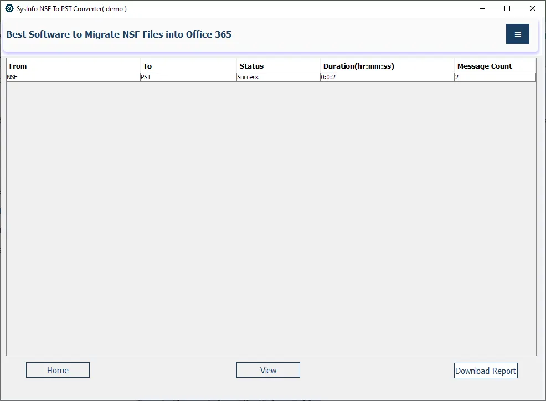
Task: Select the NSF cell in the From column
Action: pyautogui.click(x=73, y=77)
